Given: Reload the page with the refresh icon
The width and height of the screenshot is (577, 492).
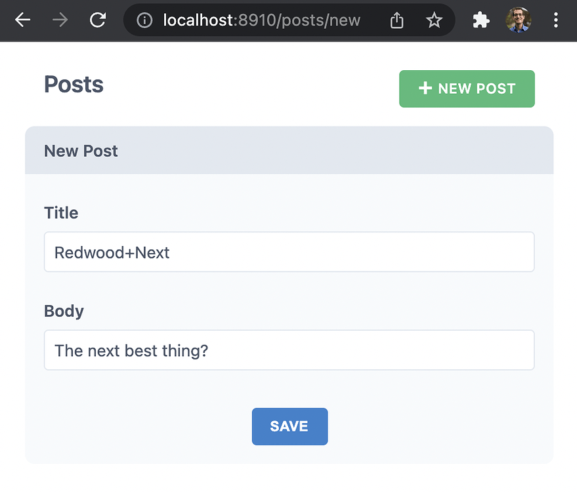Looking at the screenshot, I should pyautogui.click(x=98, y=20).
